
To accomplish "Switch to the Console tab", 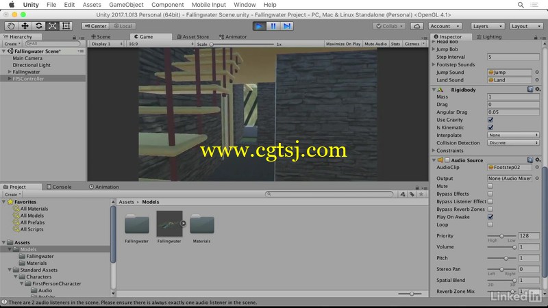I will 59,187.
